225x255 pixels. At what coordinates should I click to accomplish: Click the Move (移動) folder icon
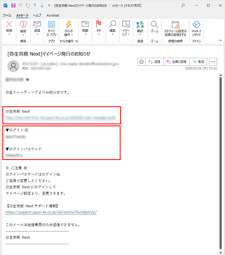point(85,24)
